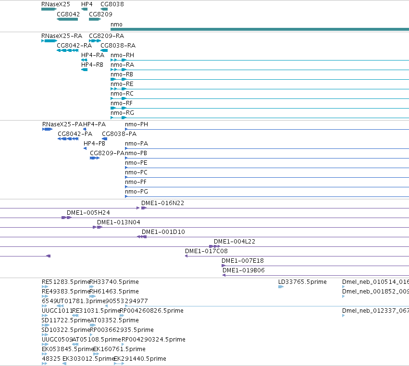409x366 pixels.
Task: Select the nmo-RH transcript label
Action: pos(123,55)
